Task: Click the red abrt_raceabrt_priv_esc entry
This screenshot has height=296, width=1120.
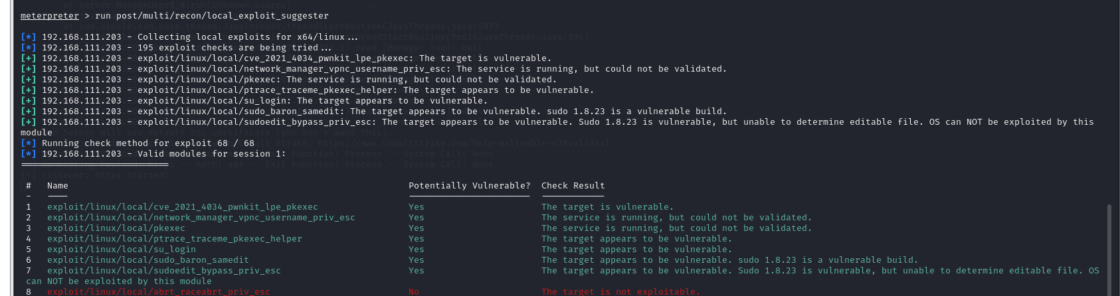Action: 158,291
